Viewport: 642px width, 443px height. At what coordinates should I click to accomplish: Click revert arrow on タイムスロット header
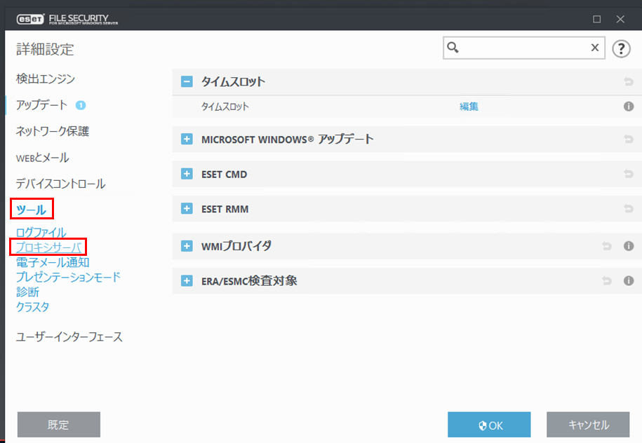628,81
